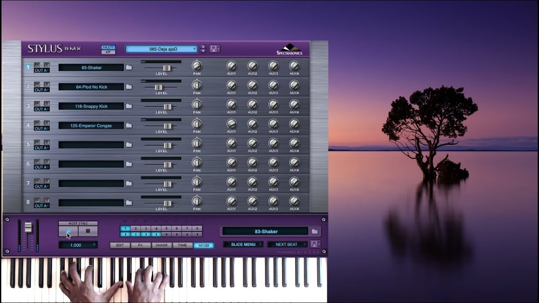Viewport: 539px width, 303px height.
Task: Solo part 3 with S button
Action: 47,103
